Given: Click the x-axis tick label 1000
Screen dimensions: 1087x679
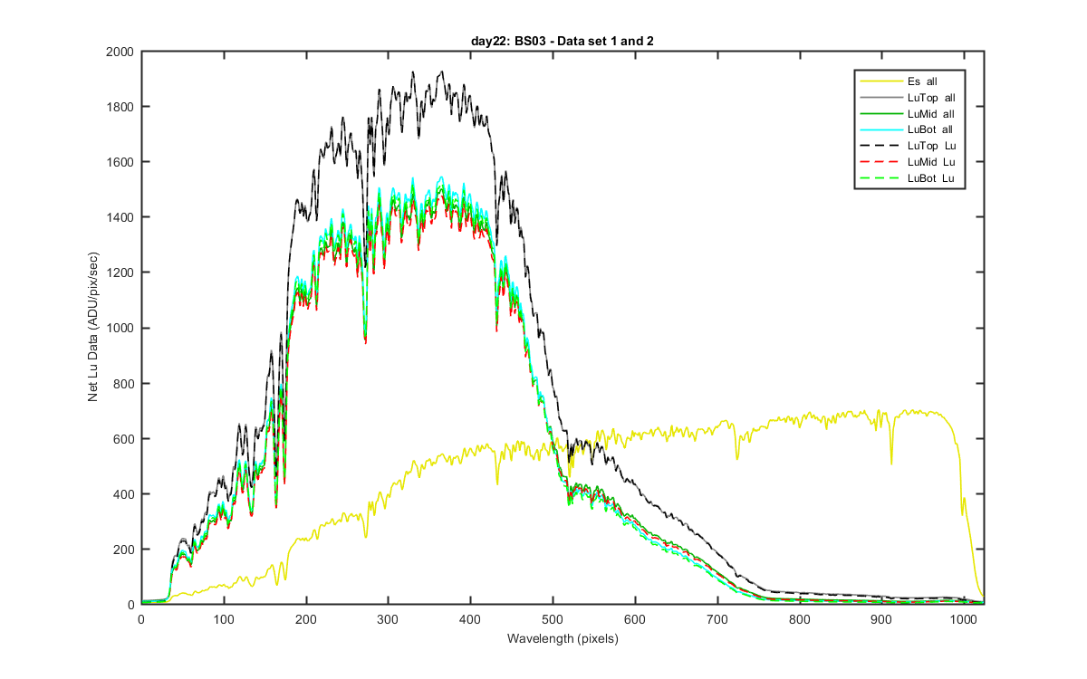Looking at the screenshot, I should [x=964, y=619].
